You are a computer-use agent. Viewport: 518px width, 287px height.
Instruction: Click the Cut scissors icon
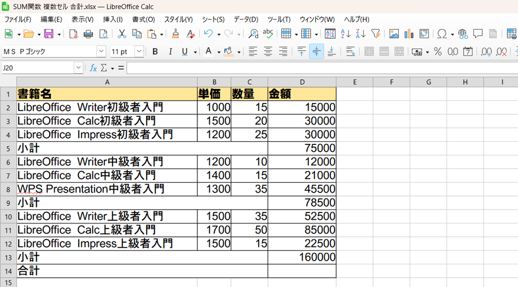coord(122,34)
